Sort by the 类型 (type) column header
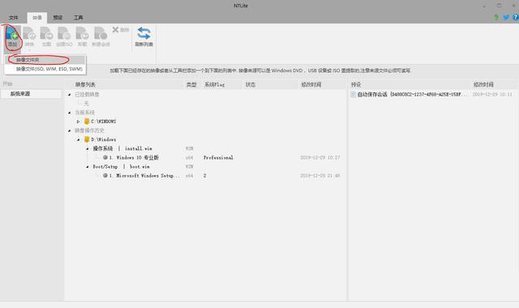 coord(191,84)
